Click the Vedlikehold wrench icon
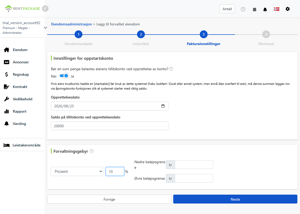This screenshot has width=300, height=214. pos(7,99)
